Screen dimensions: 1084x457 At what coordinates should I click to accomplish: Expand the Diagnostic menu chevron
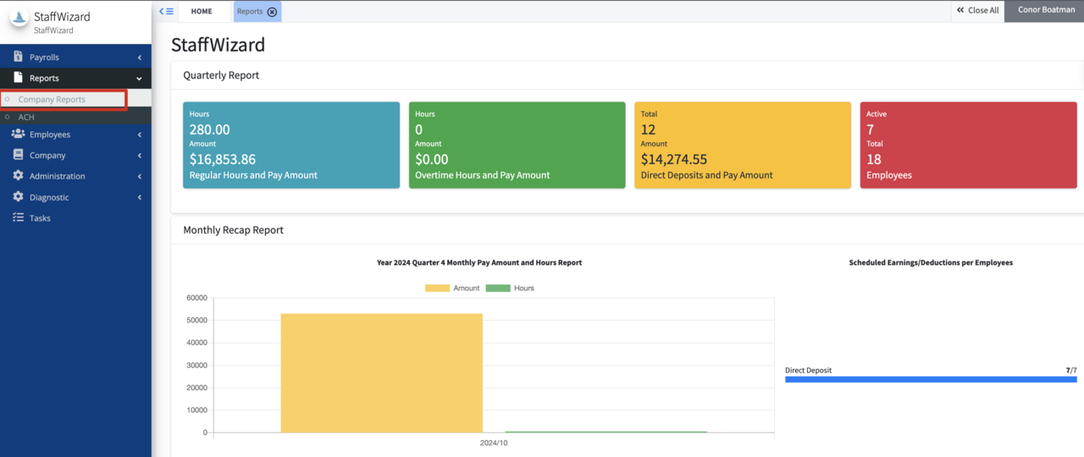coord(139,198)
